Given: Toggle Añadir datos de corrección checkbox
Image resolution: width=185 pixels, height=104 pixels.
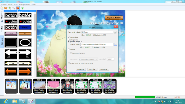Looking at the screenshot, I should [69, 63].
